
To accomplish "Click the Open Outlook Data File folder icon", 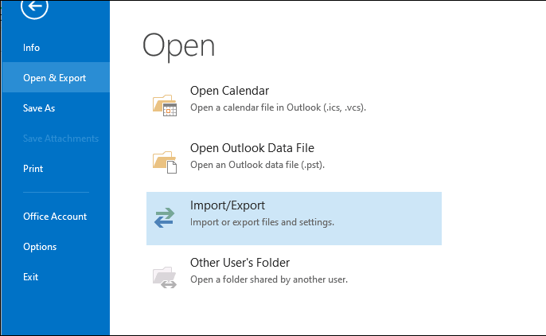I will click(165, 162).
